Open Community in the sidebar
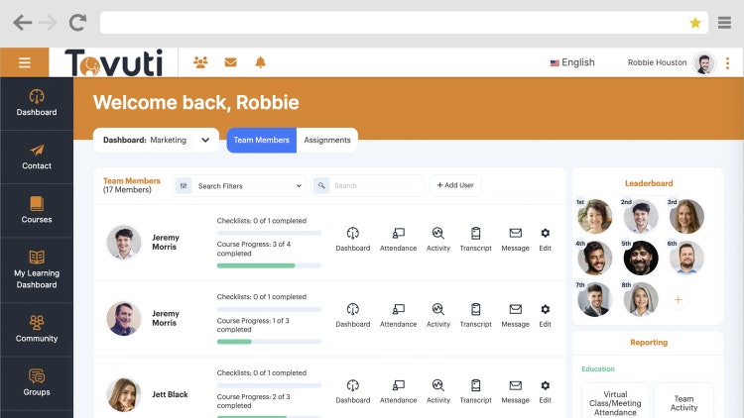 point(37,330)
